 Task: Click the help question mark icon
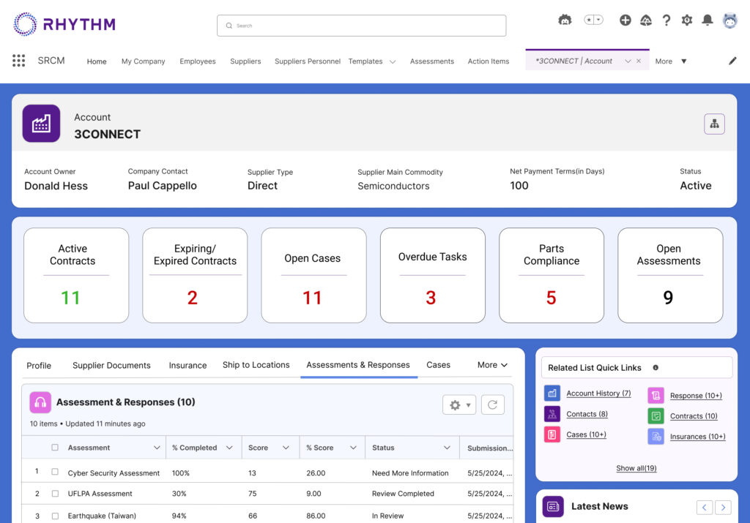[x=667, y=20]
